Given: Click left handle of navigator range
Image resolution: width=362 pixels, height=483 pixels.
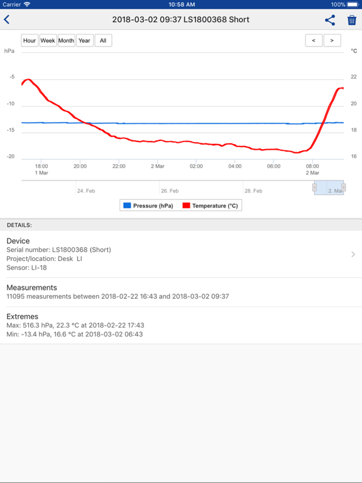Looking at the screenshot, I should click(314, 187).
